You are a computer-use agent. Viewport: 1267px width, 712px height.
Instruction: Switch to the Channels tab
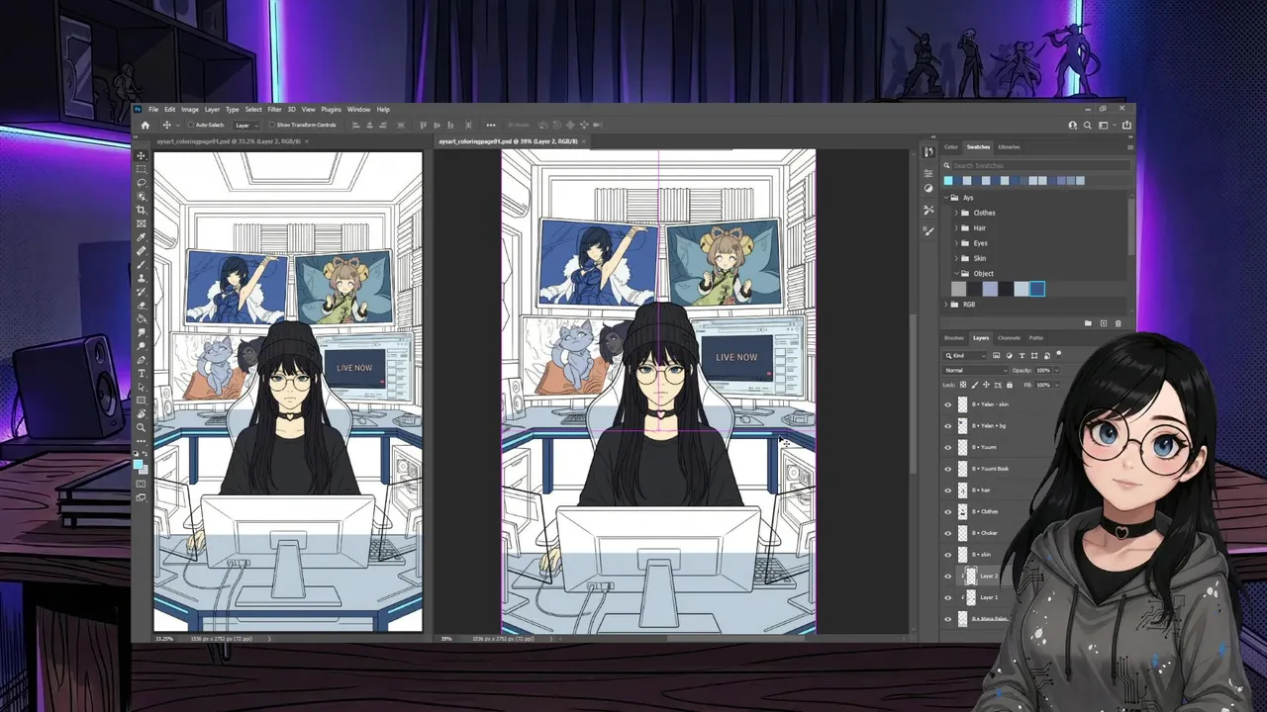coord(1009,337)
